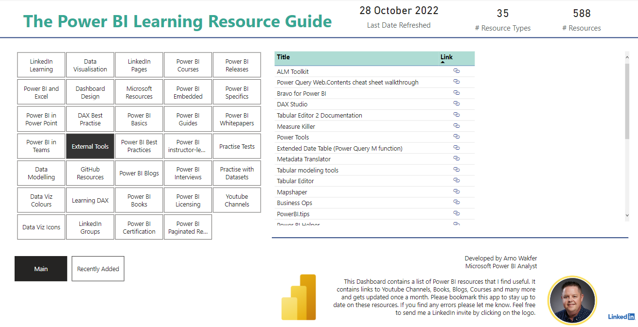Screen dimensions: 638x327
Task: Sort resources by the Title column header
Action: click(x=284, y=57)
